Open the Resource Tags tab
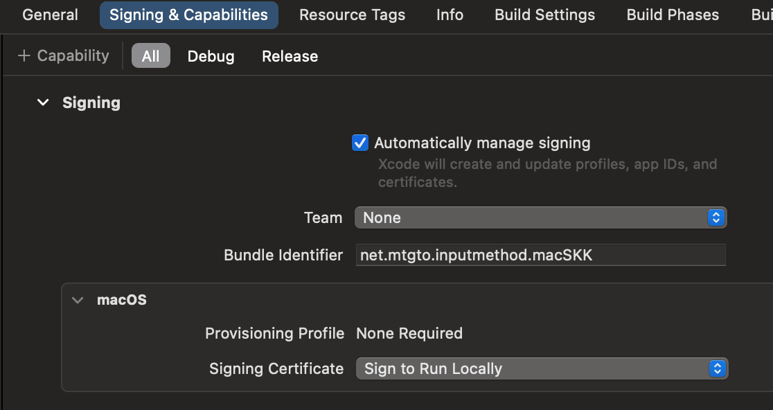 [352, 15]
